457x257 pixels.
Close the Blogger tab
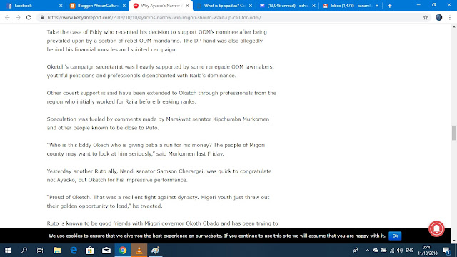point(124,6)
